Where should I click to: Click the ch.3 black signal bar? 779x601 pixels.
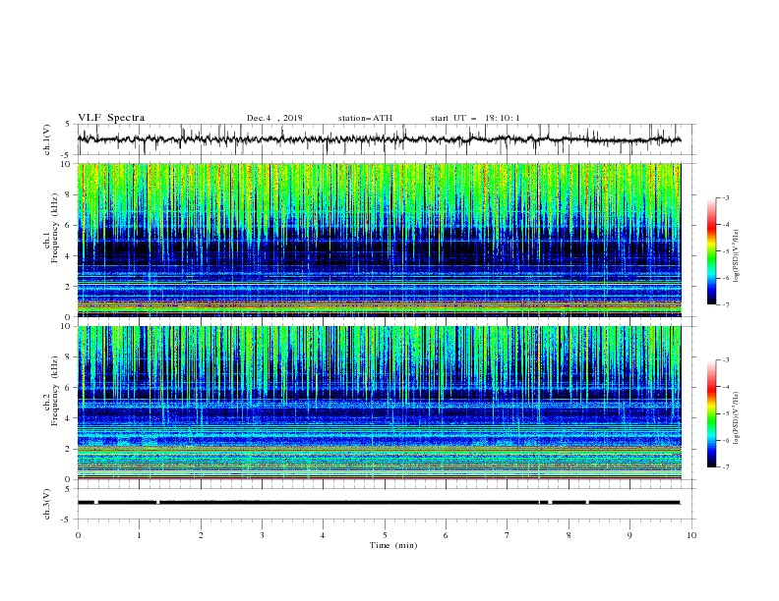tap(379, 503)
